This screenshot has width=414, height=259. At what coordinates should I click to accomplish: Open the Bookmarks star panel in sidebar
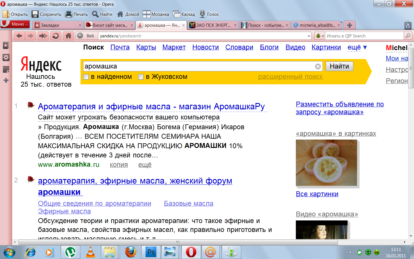tap(6, 45)
